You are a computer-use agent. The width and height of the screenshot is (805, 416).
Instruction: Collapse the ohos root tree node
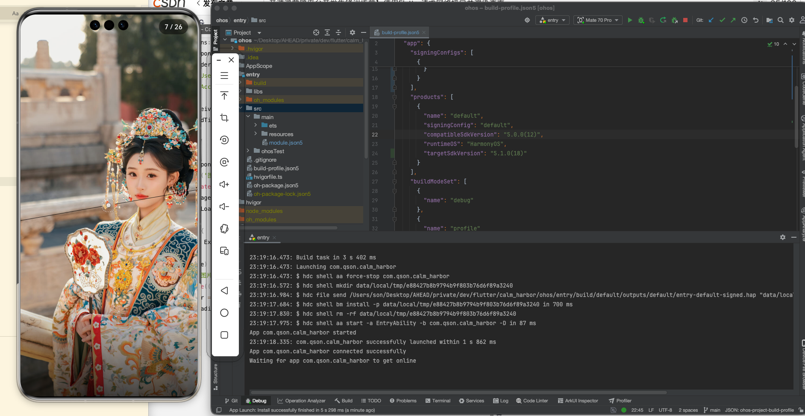tap(225, 40)
